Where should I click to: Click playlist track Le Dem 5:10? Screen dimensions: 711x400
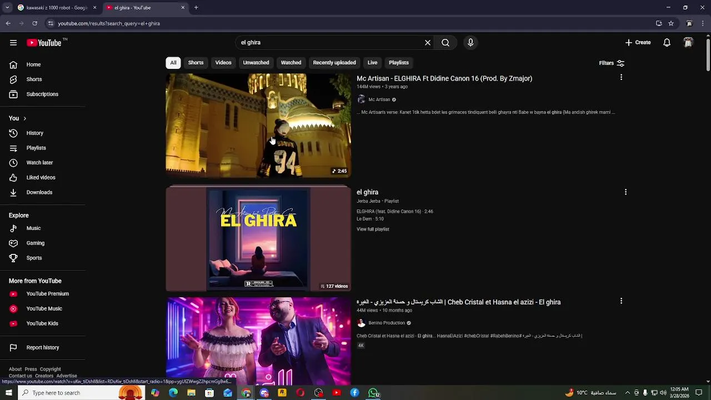(370, 219)
